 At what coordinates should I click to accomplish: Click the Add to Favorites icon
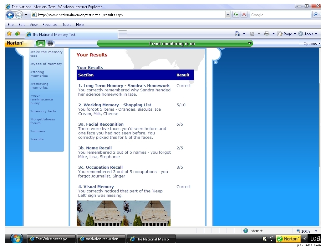point(18,34)
